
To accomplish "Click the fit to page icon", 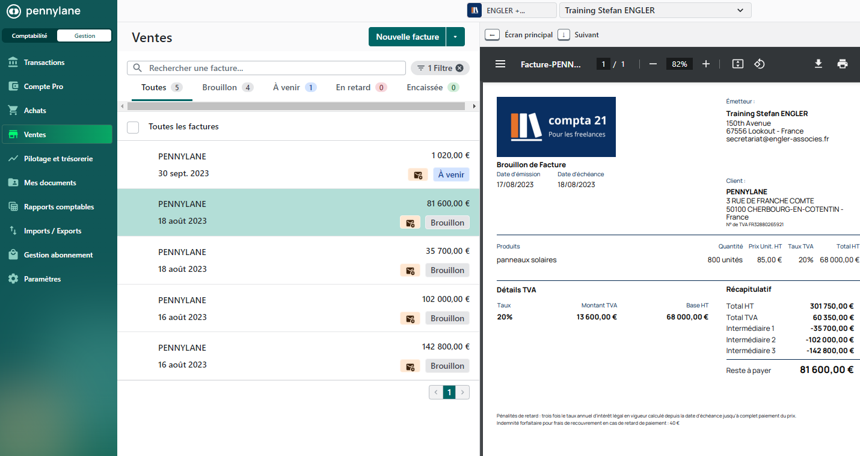I will (x=738, y=64).
